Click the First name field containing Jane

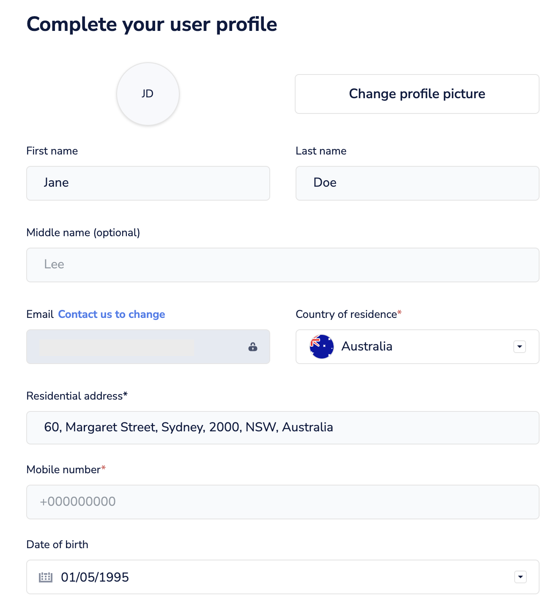pos(148,183)
